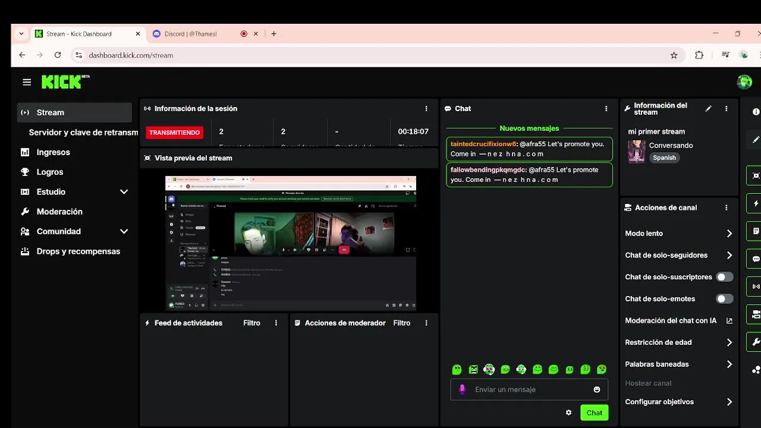Reload the browser page
Screen dimensions: 761x428
coord(58,55)
